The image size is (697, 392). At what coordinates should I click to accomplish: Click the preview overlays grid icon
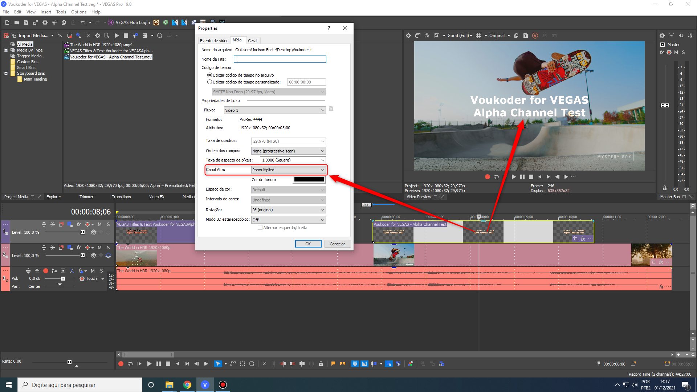tap(478, 36)
